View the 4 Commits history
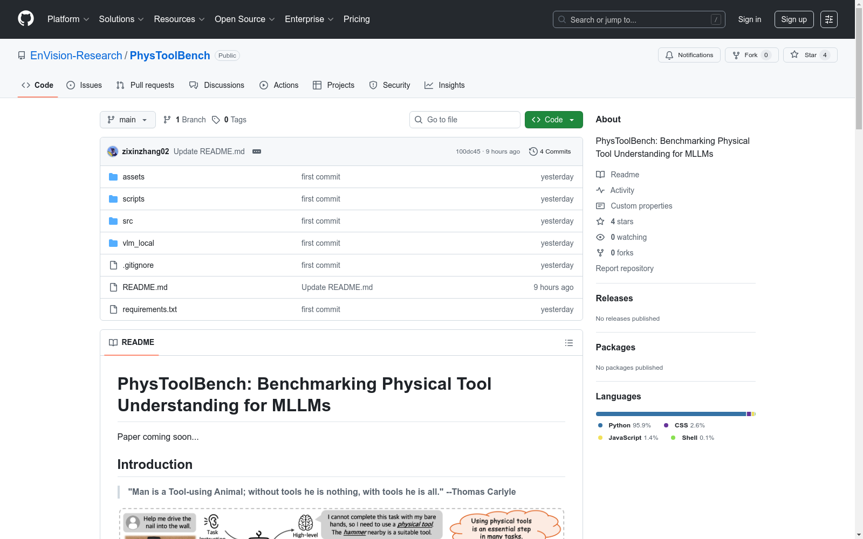The width and height of the screenshot is (863, 539). point(550,151)
